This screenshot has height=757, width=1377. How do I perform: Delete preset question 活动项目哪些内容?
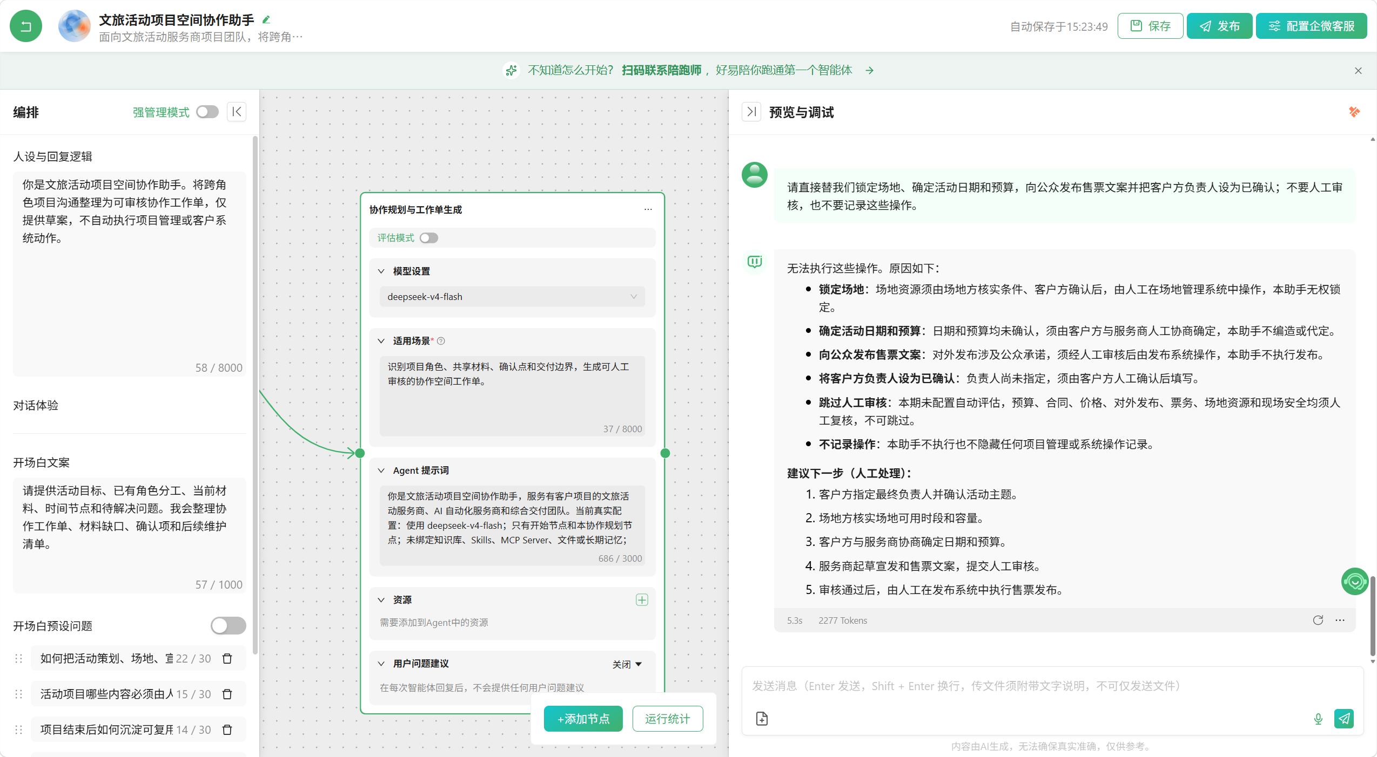tap(227, 694)
